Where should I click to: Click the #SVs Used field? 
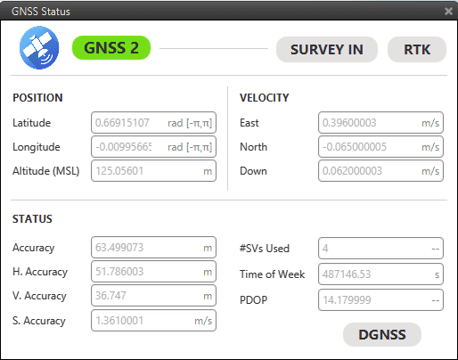pos(380,249)
